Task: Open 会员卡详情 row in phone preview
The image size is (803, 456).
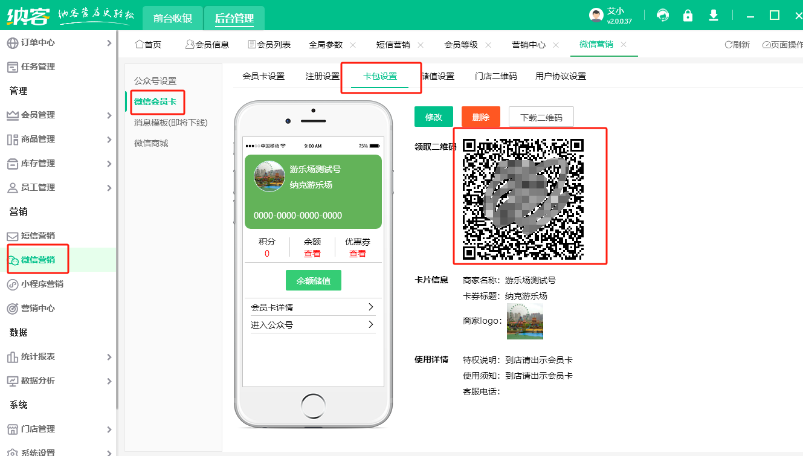Action: (x=312, y=307)
